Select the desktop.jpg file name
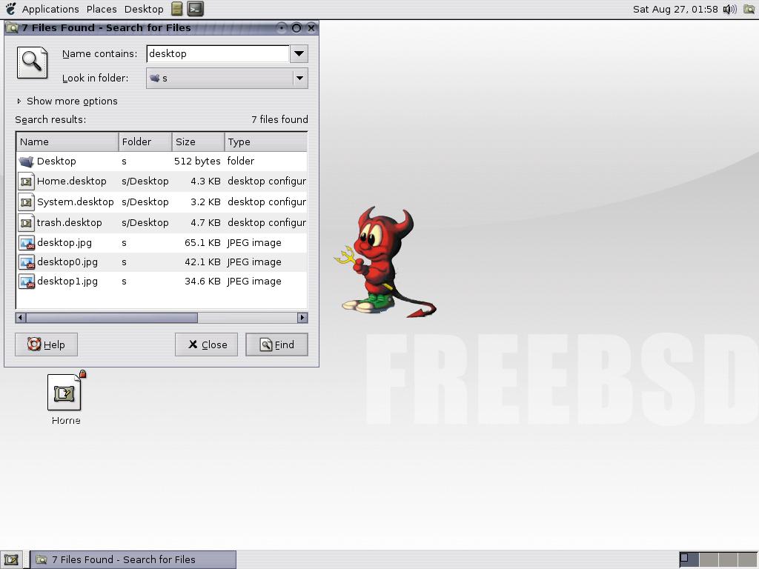759x569 pixels. [x=64, y=242]
